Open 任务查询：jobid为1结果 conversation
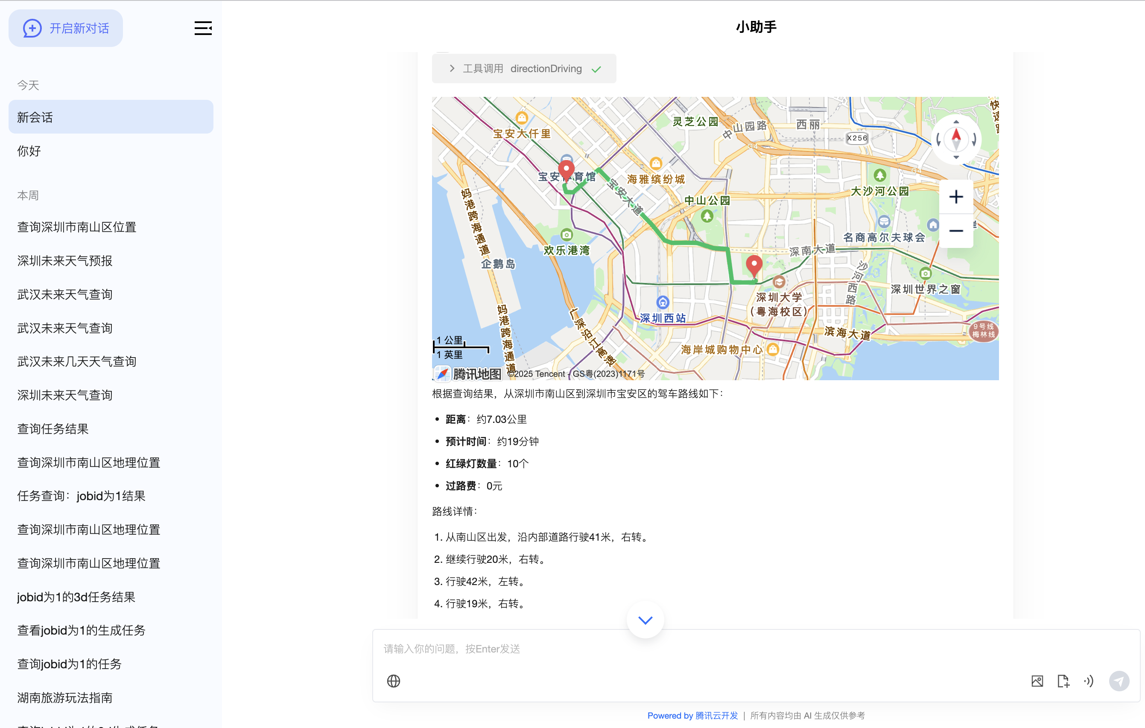This screenshot has height=728, width=1145. [x=111, y=495]
